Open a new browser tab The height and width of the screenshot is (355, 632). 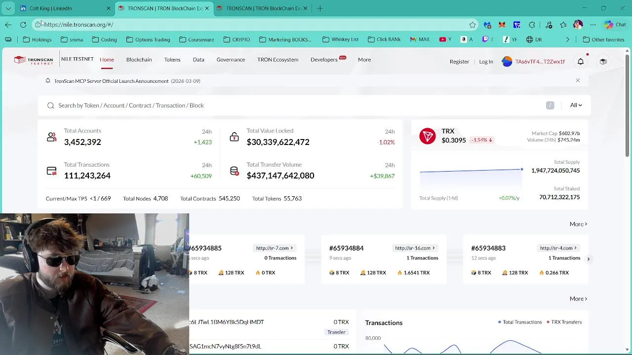320,8
